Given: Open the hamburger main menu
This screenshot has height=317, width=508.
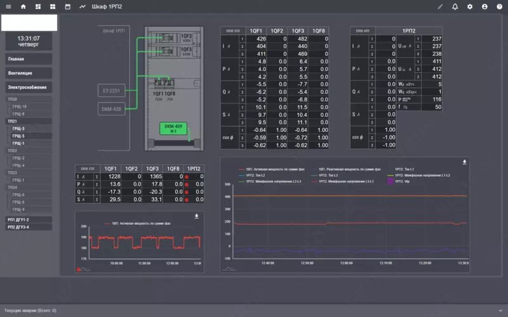Looking at the screenshot, I should (8, 6).
